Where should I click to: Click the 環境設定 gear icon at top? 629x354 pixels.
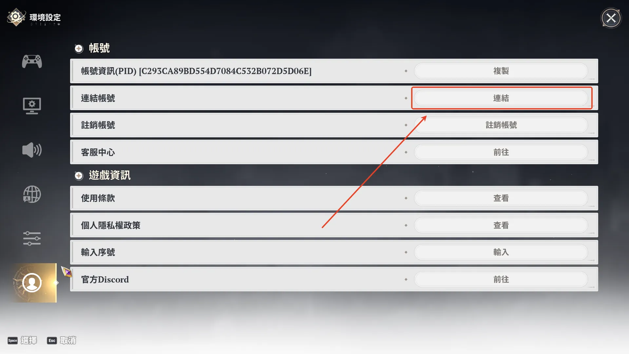[16, 17]
